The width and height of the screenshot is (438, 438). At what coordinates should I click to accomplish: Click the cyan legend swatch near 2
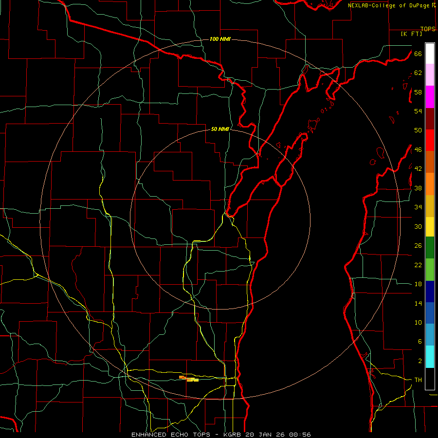click(x=430, y=357)
